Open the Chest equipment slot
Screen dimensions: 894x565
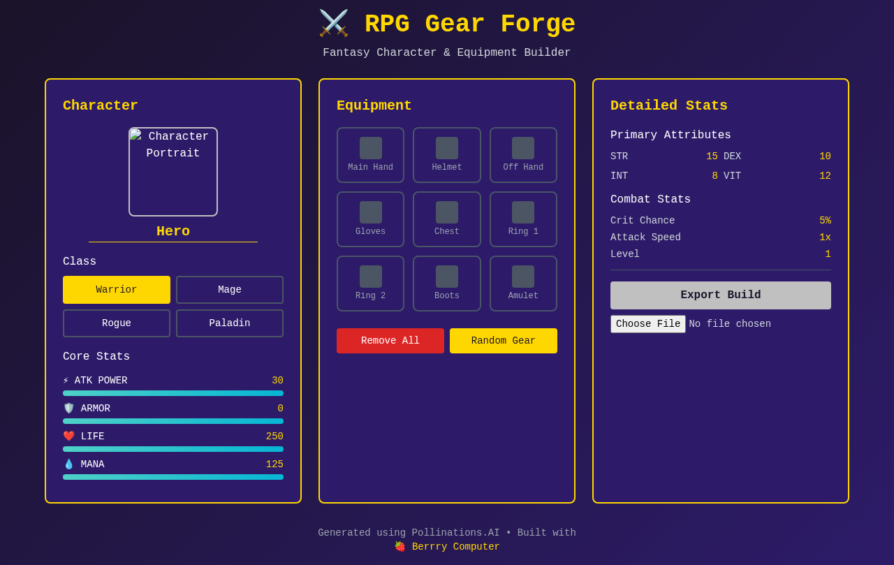coord(447,219)
